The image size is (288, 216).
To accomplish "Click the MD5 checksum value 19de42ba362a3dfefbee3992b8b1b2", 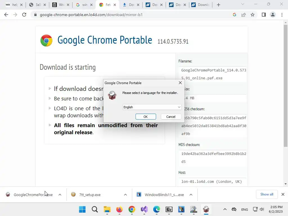I will 214,154.
